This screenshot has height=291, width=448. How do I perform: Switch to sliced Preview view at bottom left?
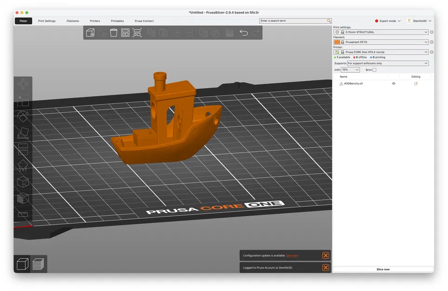(38, 264)
